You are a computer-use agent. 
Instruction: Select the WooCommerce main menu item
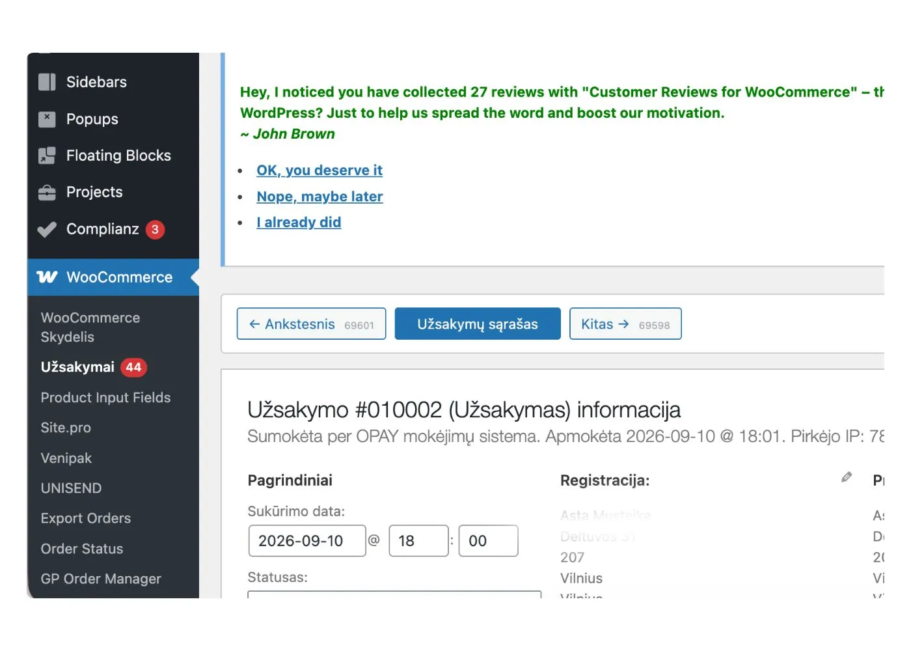point(113,277)
